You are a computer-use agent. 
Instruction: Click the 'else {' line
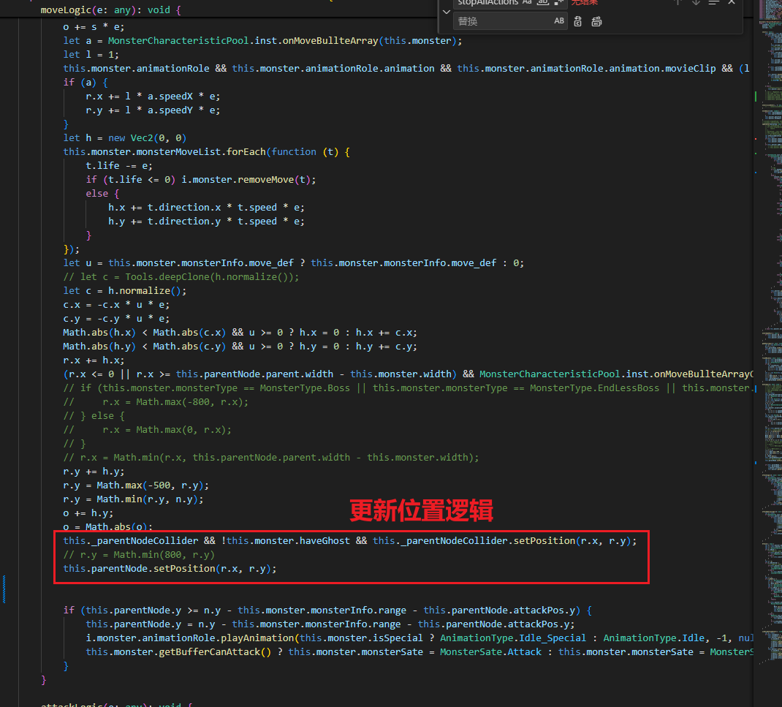click(102, 194)
